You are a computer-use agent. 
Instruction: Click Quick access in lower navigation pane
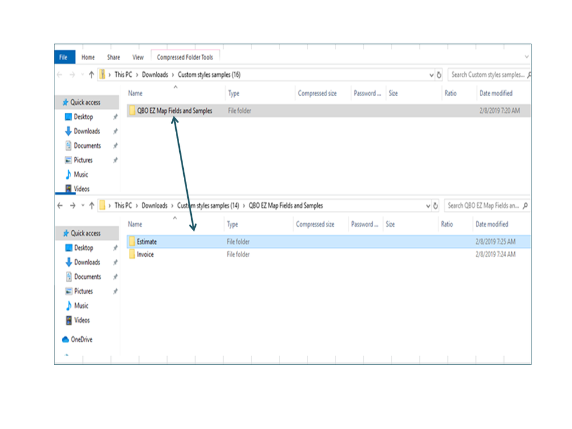click(x=87, y=234)
